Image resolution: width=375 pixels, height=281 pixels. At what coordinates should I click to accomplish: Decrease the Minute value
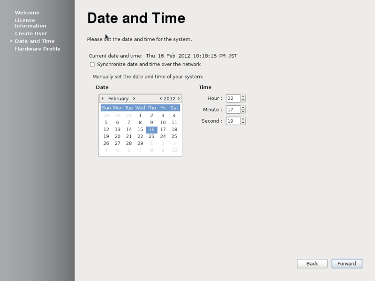coord(243,111)
